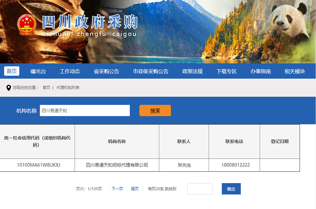Click 代理机构列表 breadcrumb text

(68, 87)
